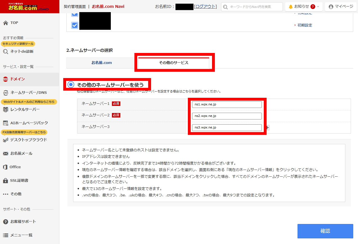358x244 pixels.
Task: Open the TOP home icon
Action: pos(6,23)
